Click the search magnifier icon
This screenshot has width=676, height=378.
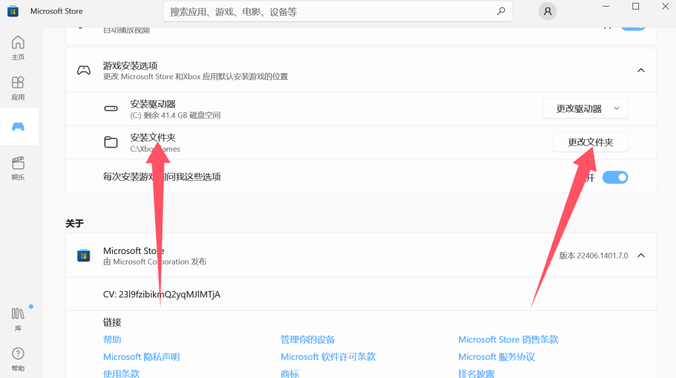tap(501, 11)
